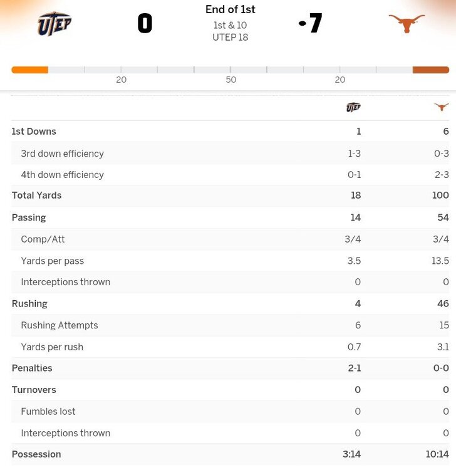Click the "Total Yards" stat label
This screenshot has width=456, height=470.
point(36,196)
